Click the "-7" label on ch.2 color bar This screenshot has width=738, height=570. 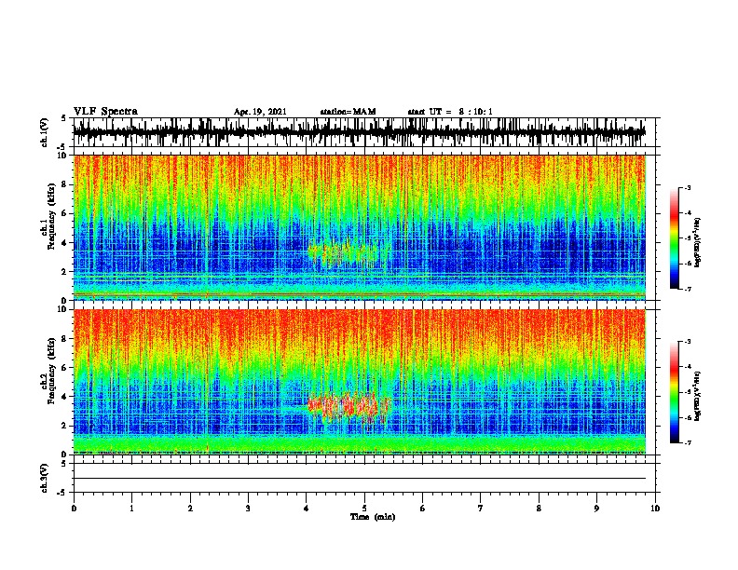pos(687,442)
